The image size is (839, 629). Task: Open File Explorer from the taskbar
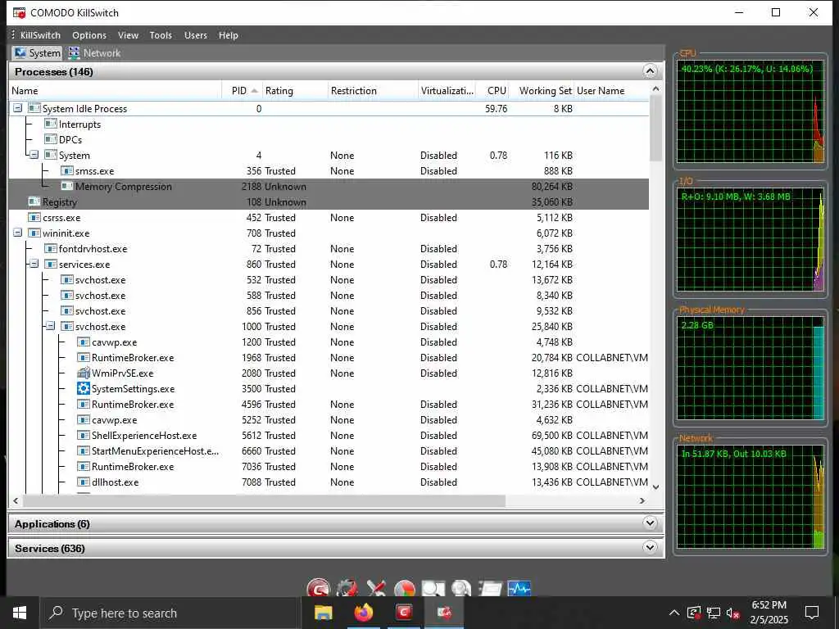[x=323, y=613]
